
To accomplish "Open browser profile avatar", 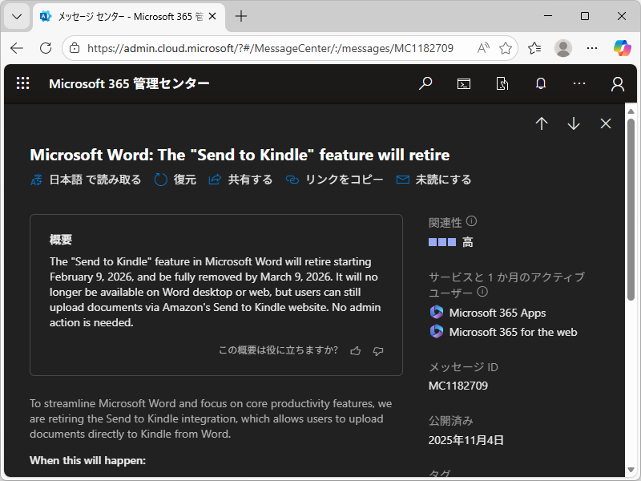I will pyautogui.click(x=563, y=48).
